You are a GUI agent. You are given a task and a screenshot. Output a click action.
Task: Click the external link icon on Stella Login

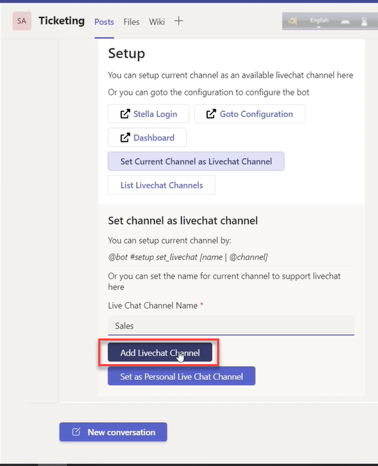tap(125, 114)
